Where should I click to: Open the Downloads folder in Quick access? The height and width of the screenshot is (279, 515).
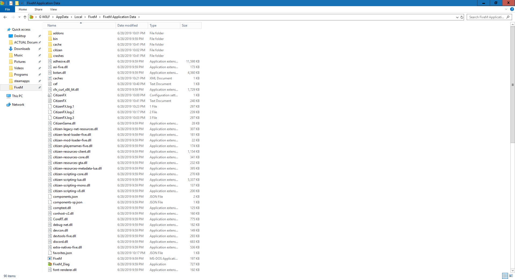(x=22, y=49)
